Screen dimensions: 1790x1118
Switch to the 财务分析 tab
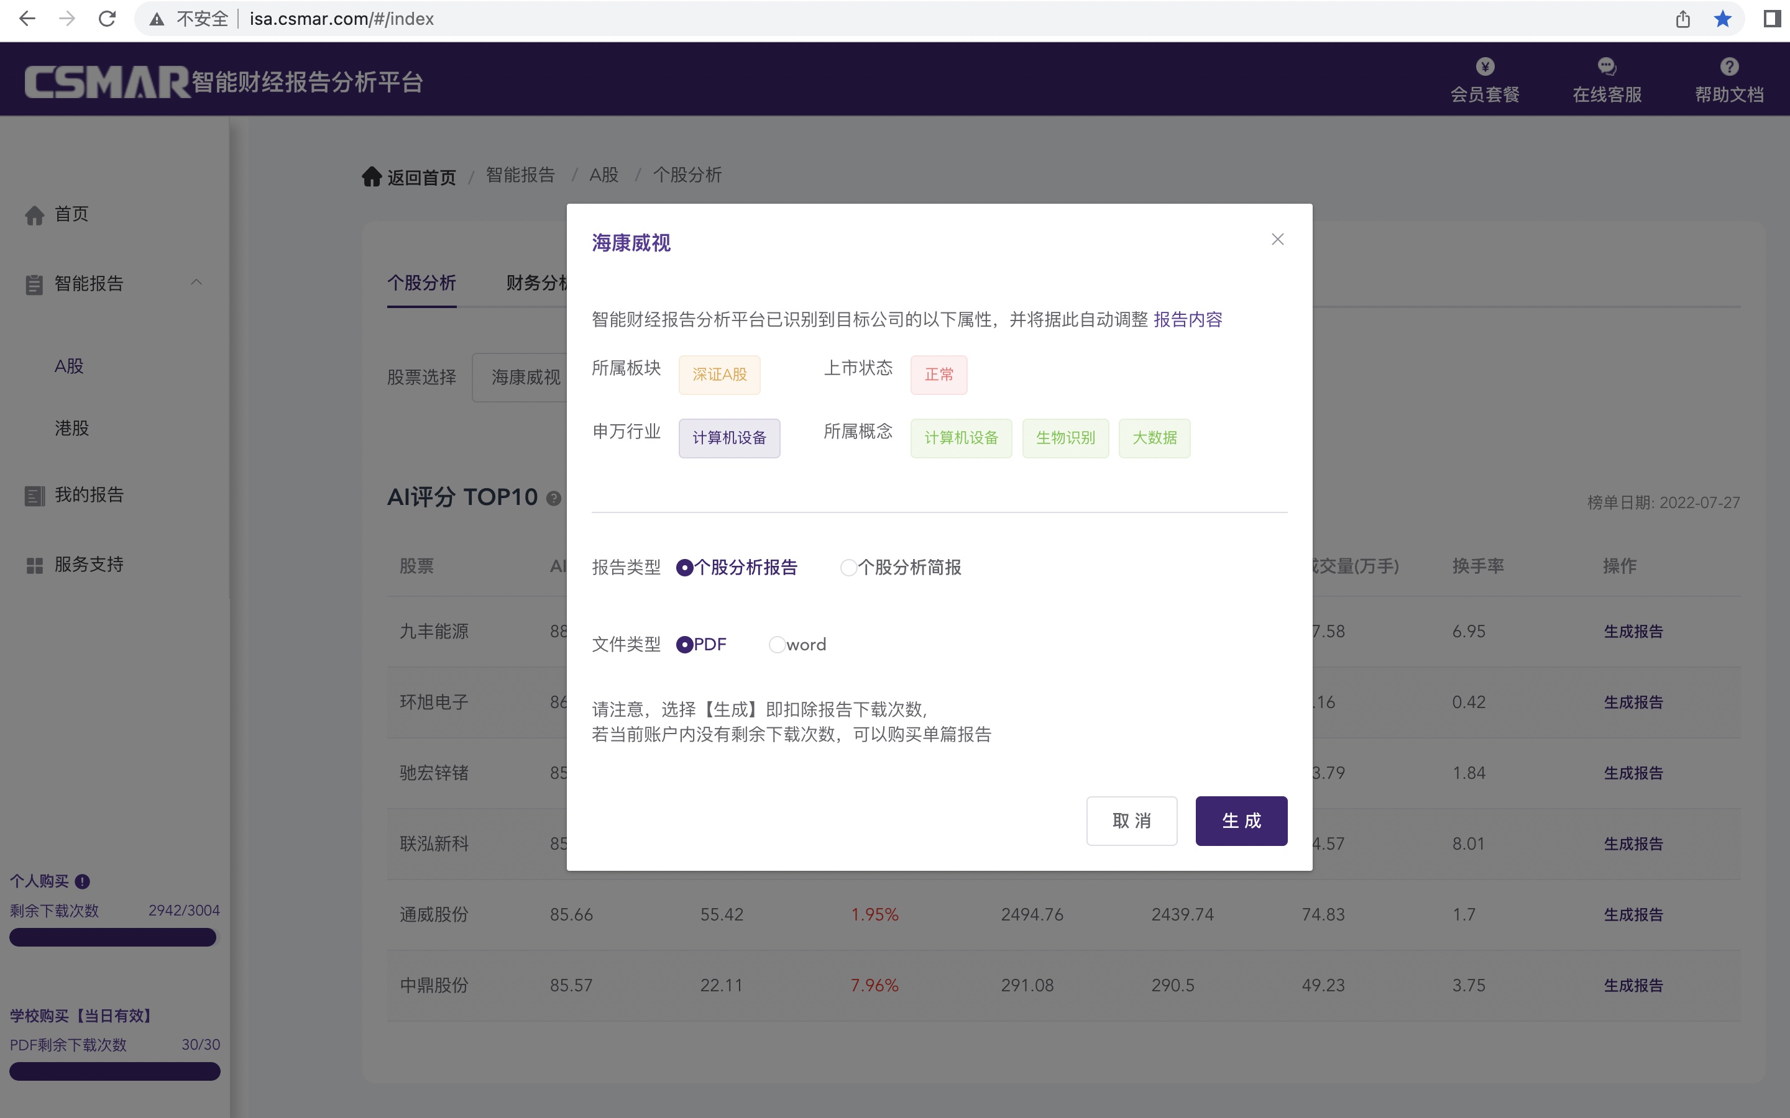(537, 283)
